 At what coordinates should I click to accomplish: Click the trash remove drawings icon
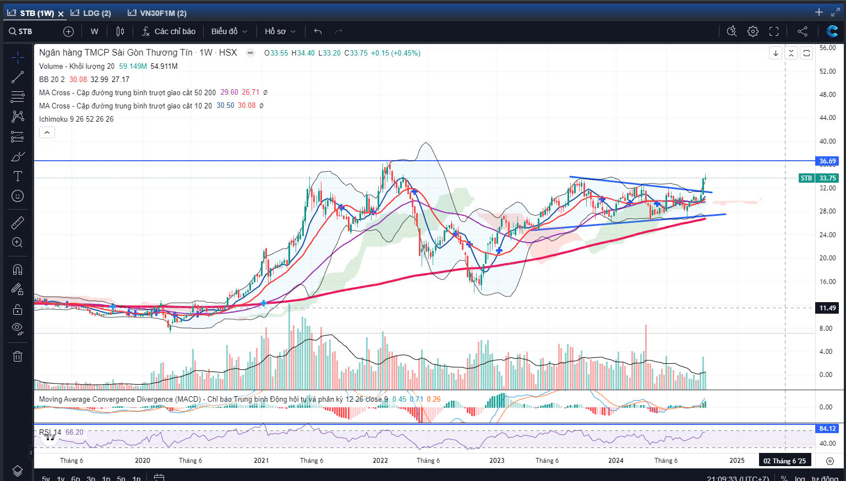point(18,356)
